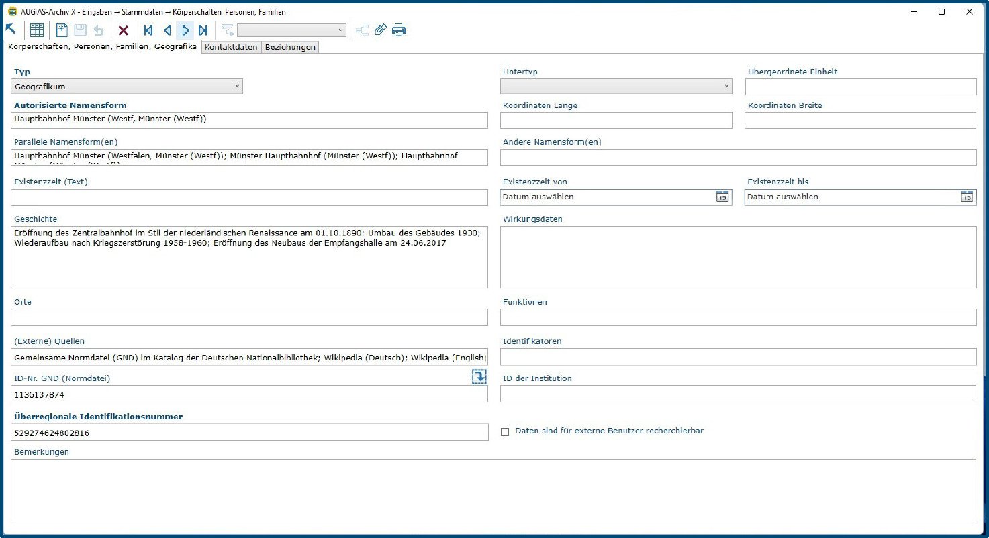The width and height of the screenshot is (989, 538).
Task: Switch to the Kontaktdaten tab
Action: [231, 47]
